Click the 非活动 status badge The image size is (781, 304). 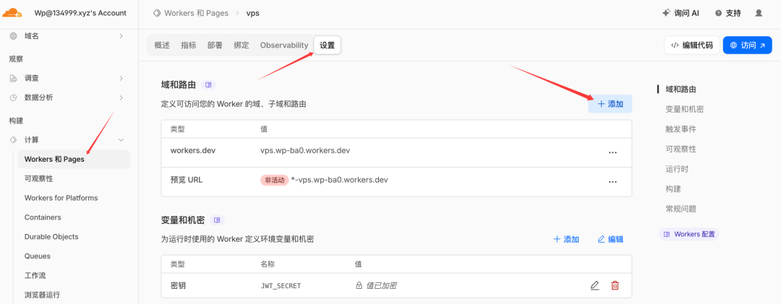(x=275, y=180)
